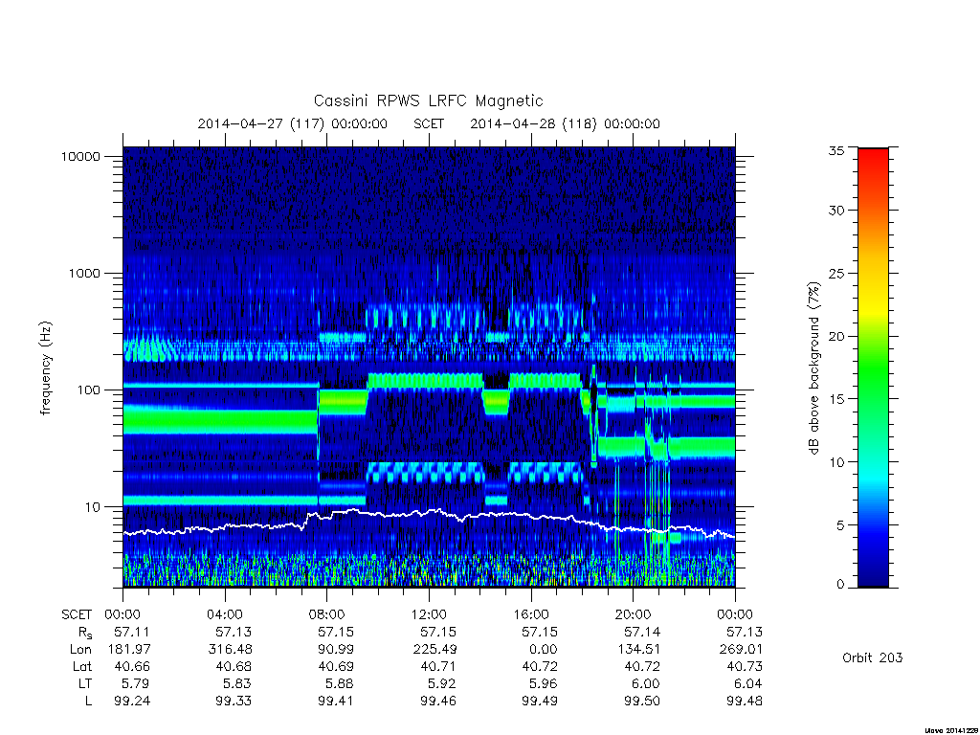980x735 pixels.
Task: Click the 'dB above background (7%)' label
Action: pos(813,367)
